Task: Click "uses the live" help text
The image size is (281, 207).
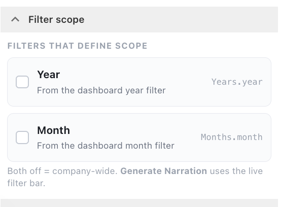Action: (x=236, y=171)
